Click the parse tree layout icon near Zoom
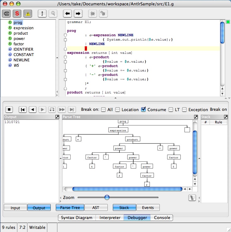231x232 pixels. [x=192, y=198]
